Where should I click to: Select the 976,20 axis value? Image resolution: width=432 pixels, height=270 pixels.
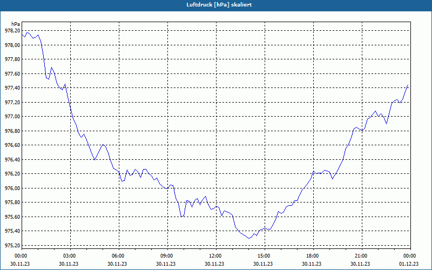(x=12, y=174)
